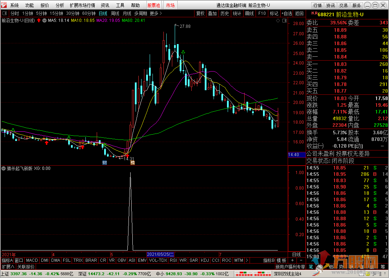The image size is (389, 278).
Task: Click the red up-arrow next to the 前沿生物-U title
Action: coord(39,20)
